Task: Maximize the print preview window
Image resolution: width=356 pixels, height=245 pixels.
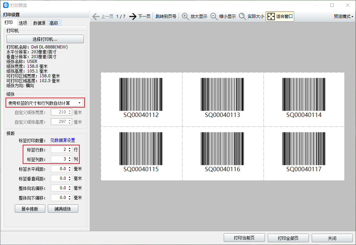Action: (x=332, y=5)
